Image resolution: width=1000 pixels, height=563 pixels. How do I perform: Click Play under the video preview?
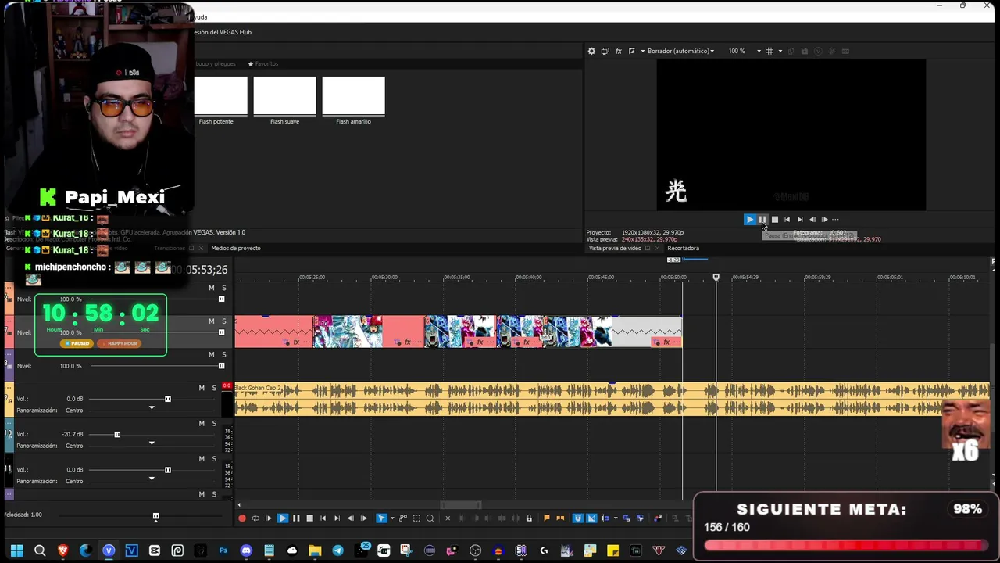(x=749, y=220)
